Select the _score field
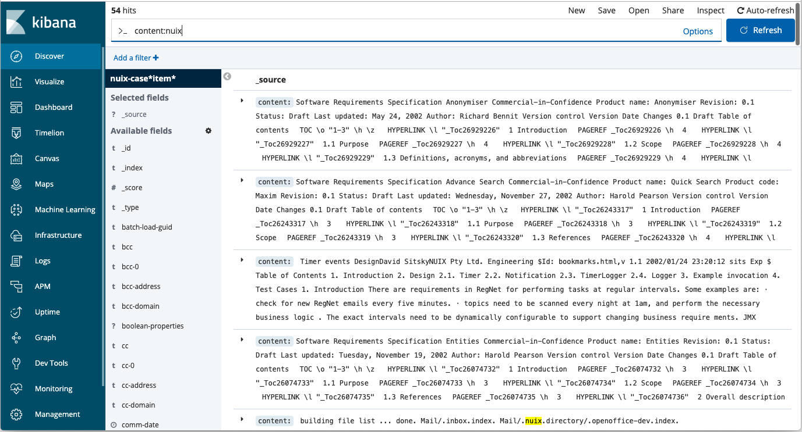The width and height of the screenshot is (802, 432). click(x=132, y=188)
